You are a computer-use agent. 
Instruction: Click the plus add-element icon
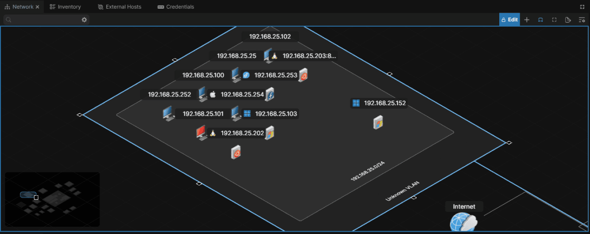pos(527,20)
